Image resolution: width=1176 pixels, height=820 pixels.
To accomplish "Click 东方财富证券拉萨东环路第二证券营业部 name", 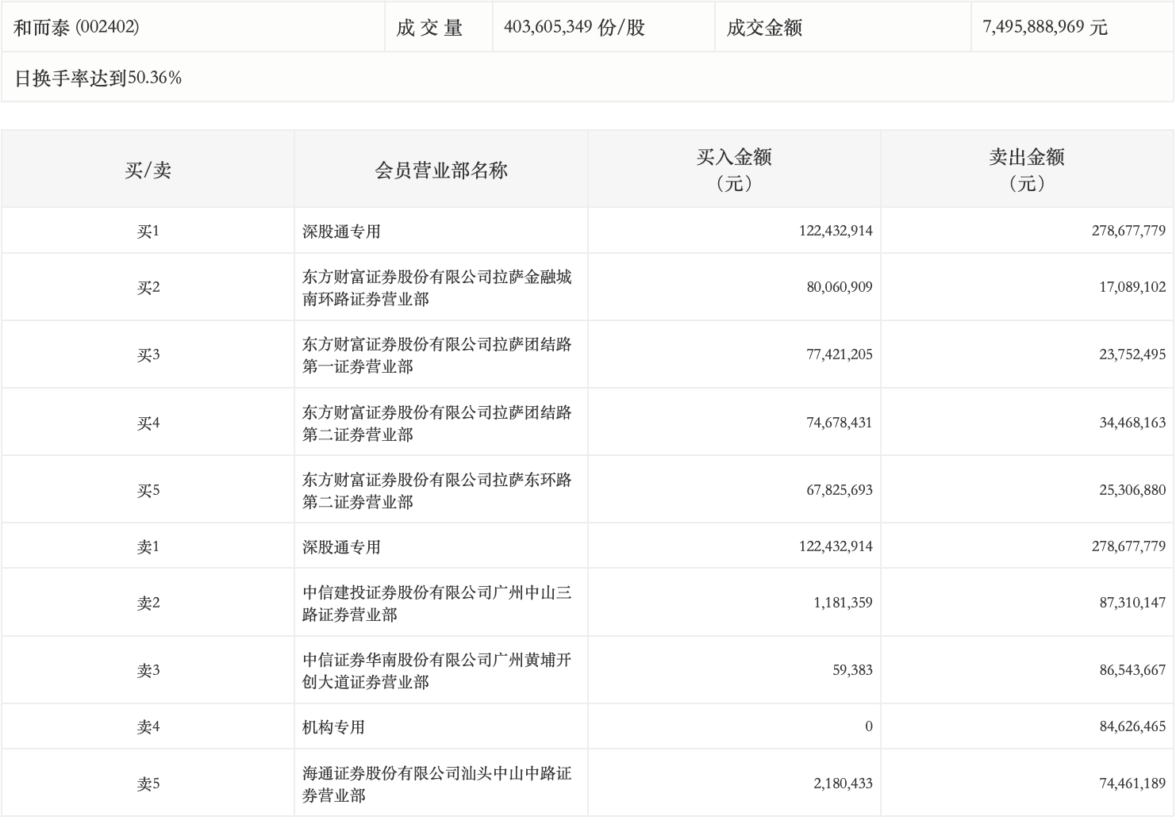I will (x=437, y=491).
